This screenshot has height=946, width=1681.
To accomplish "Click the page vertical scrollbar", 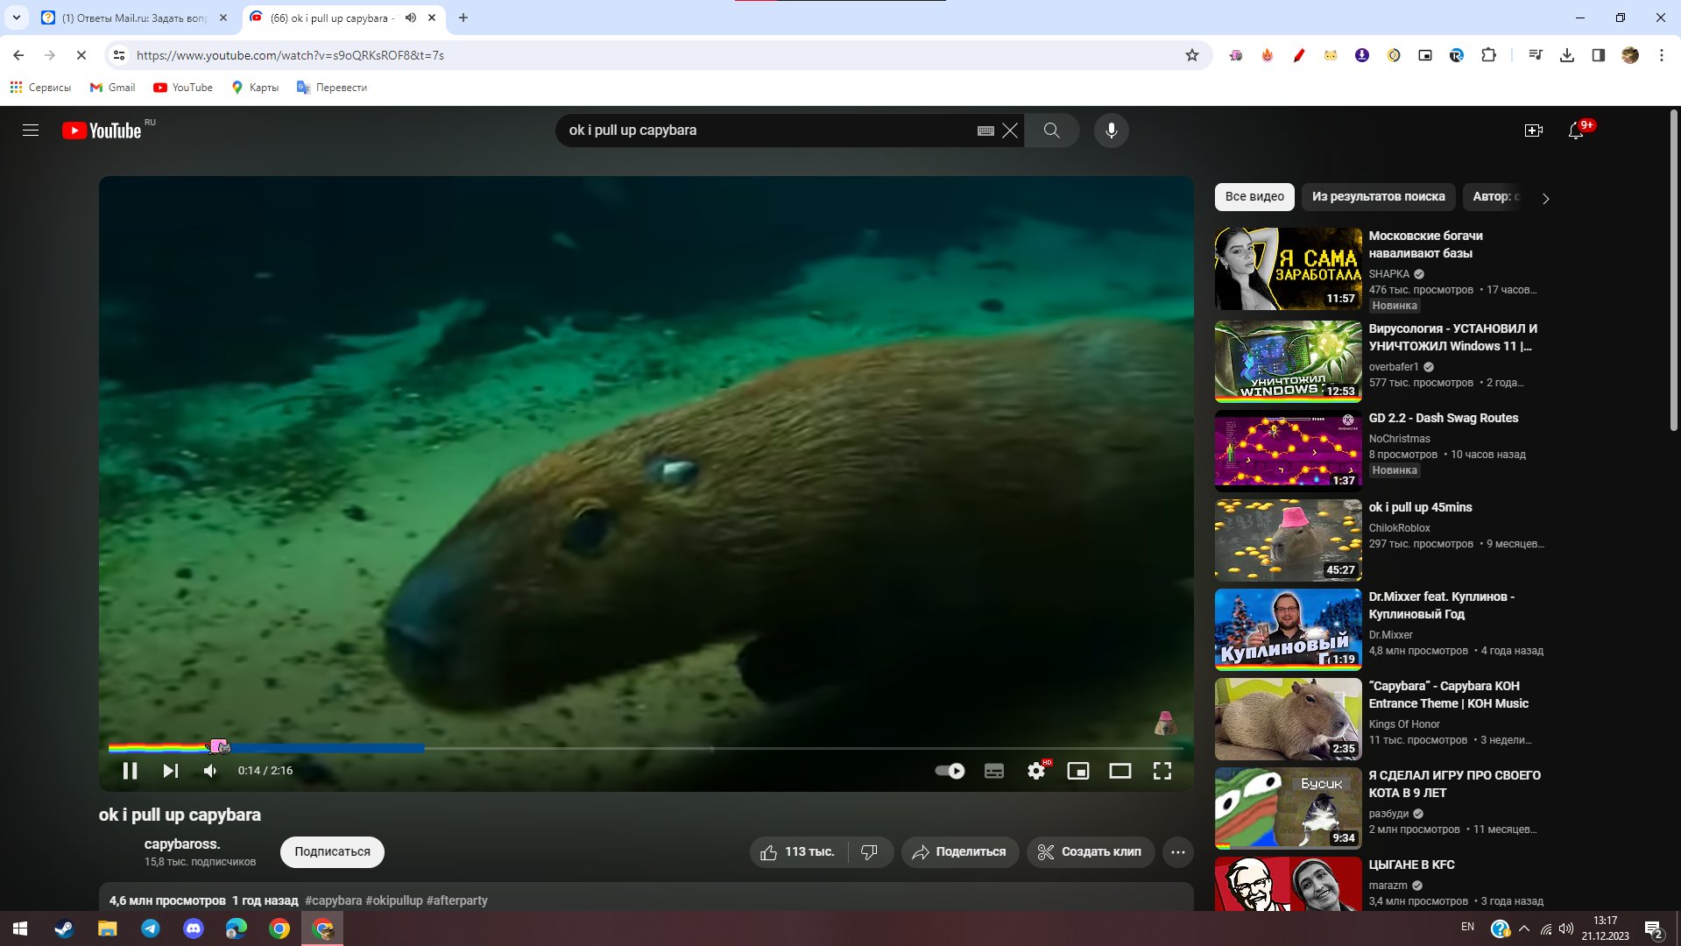I will click(1675, 272).
